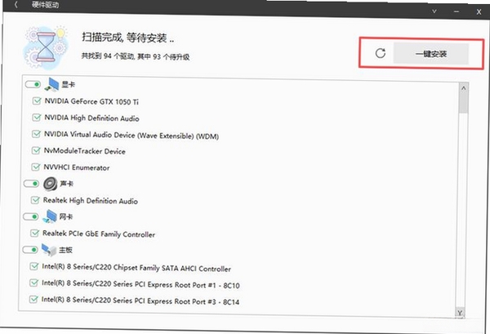Toggle the 声卡 category switch

coord(31,184)
